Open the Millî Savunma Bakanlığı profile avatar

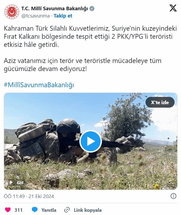point(12,12)
